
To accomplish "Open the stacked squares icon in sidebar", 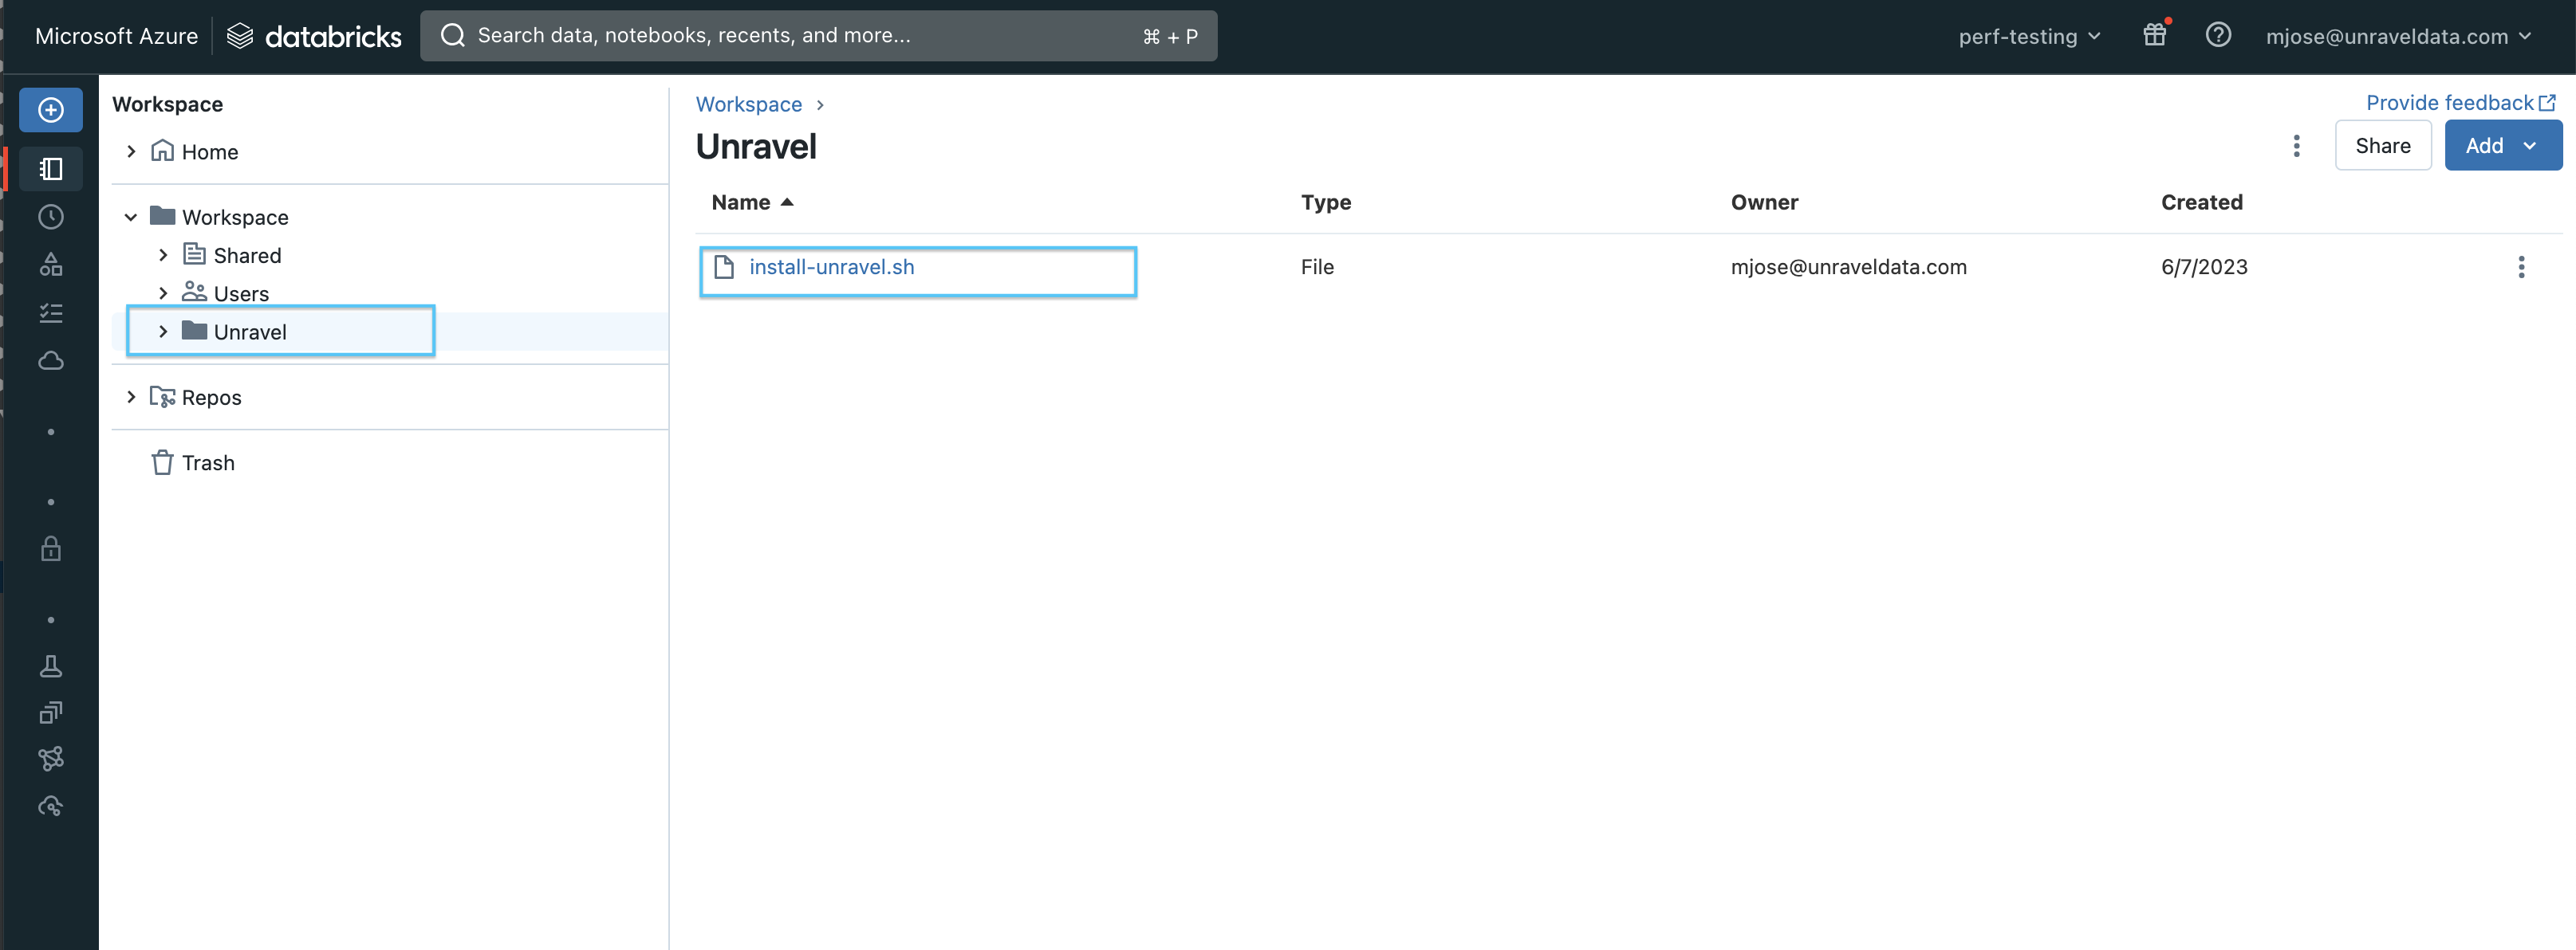I will 51,712.
